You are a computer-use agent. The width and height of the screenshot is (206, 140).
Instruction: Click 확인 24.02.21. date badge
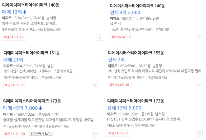click(119, 133)
